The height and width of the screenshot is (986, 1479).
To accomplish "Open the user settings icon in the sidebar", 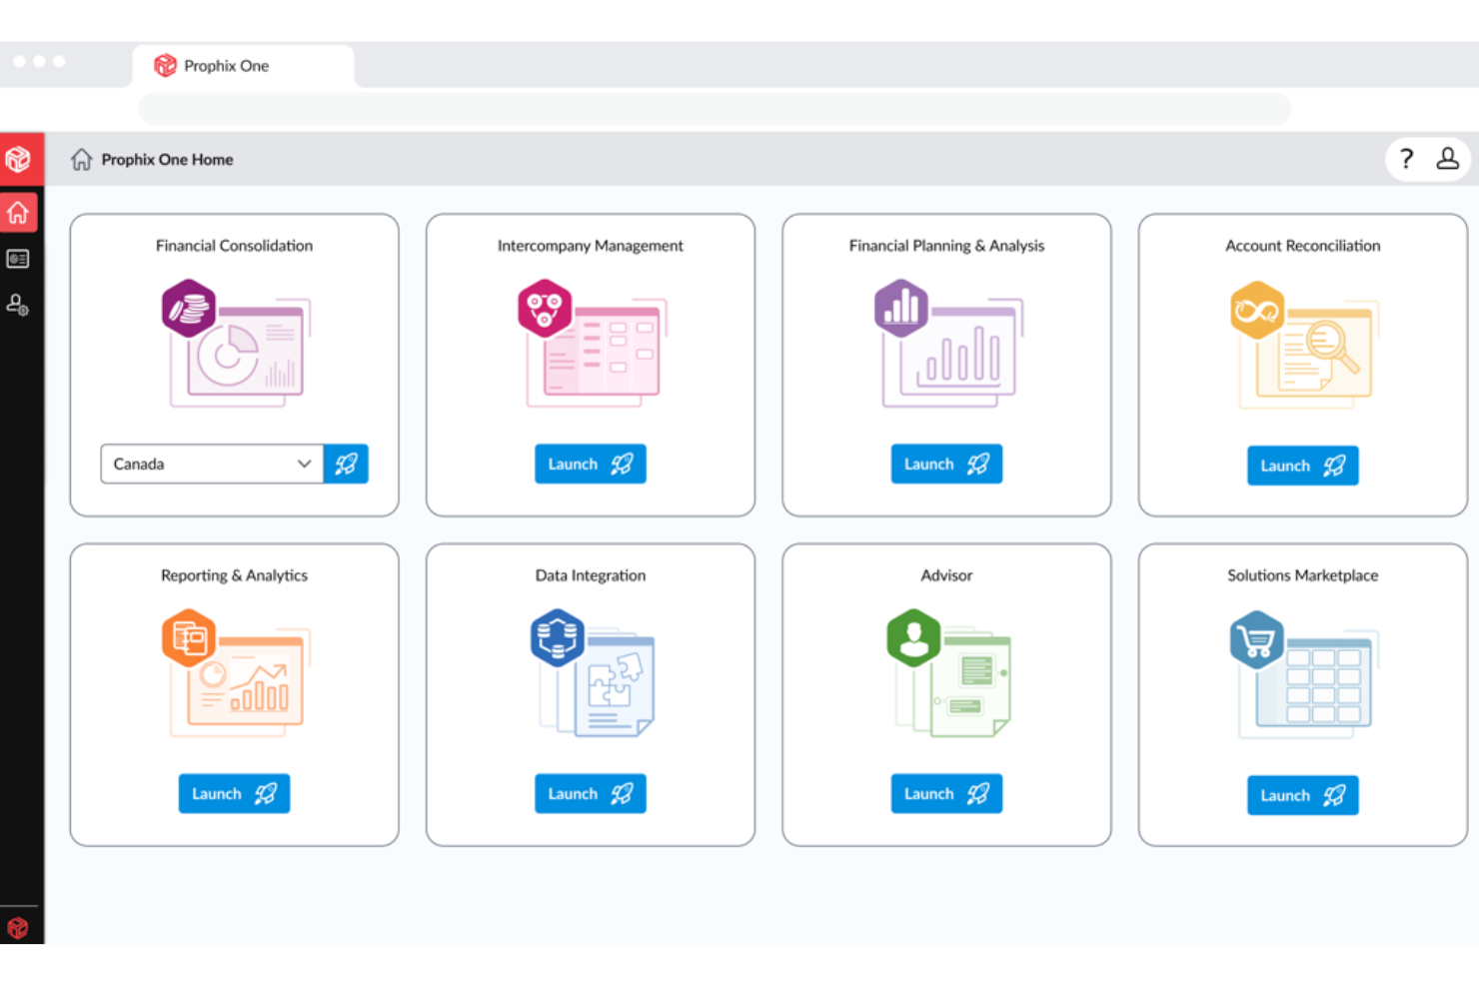I will 18,305.
